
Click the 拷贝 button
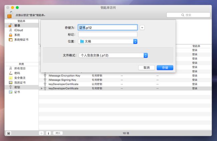[58, 133]
